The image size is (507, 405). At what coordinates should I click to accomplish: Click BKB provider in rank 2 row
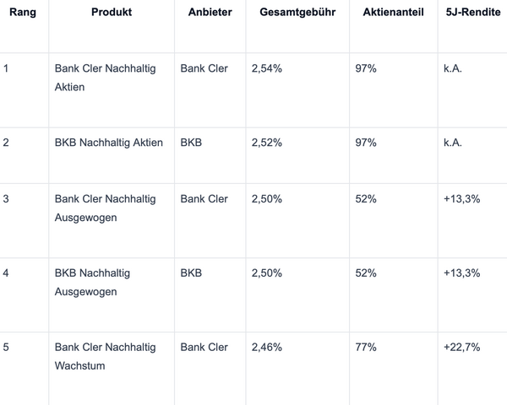pos(191,143)
